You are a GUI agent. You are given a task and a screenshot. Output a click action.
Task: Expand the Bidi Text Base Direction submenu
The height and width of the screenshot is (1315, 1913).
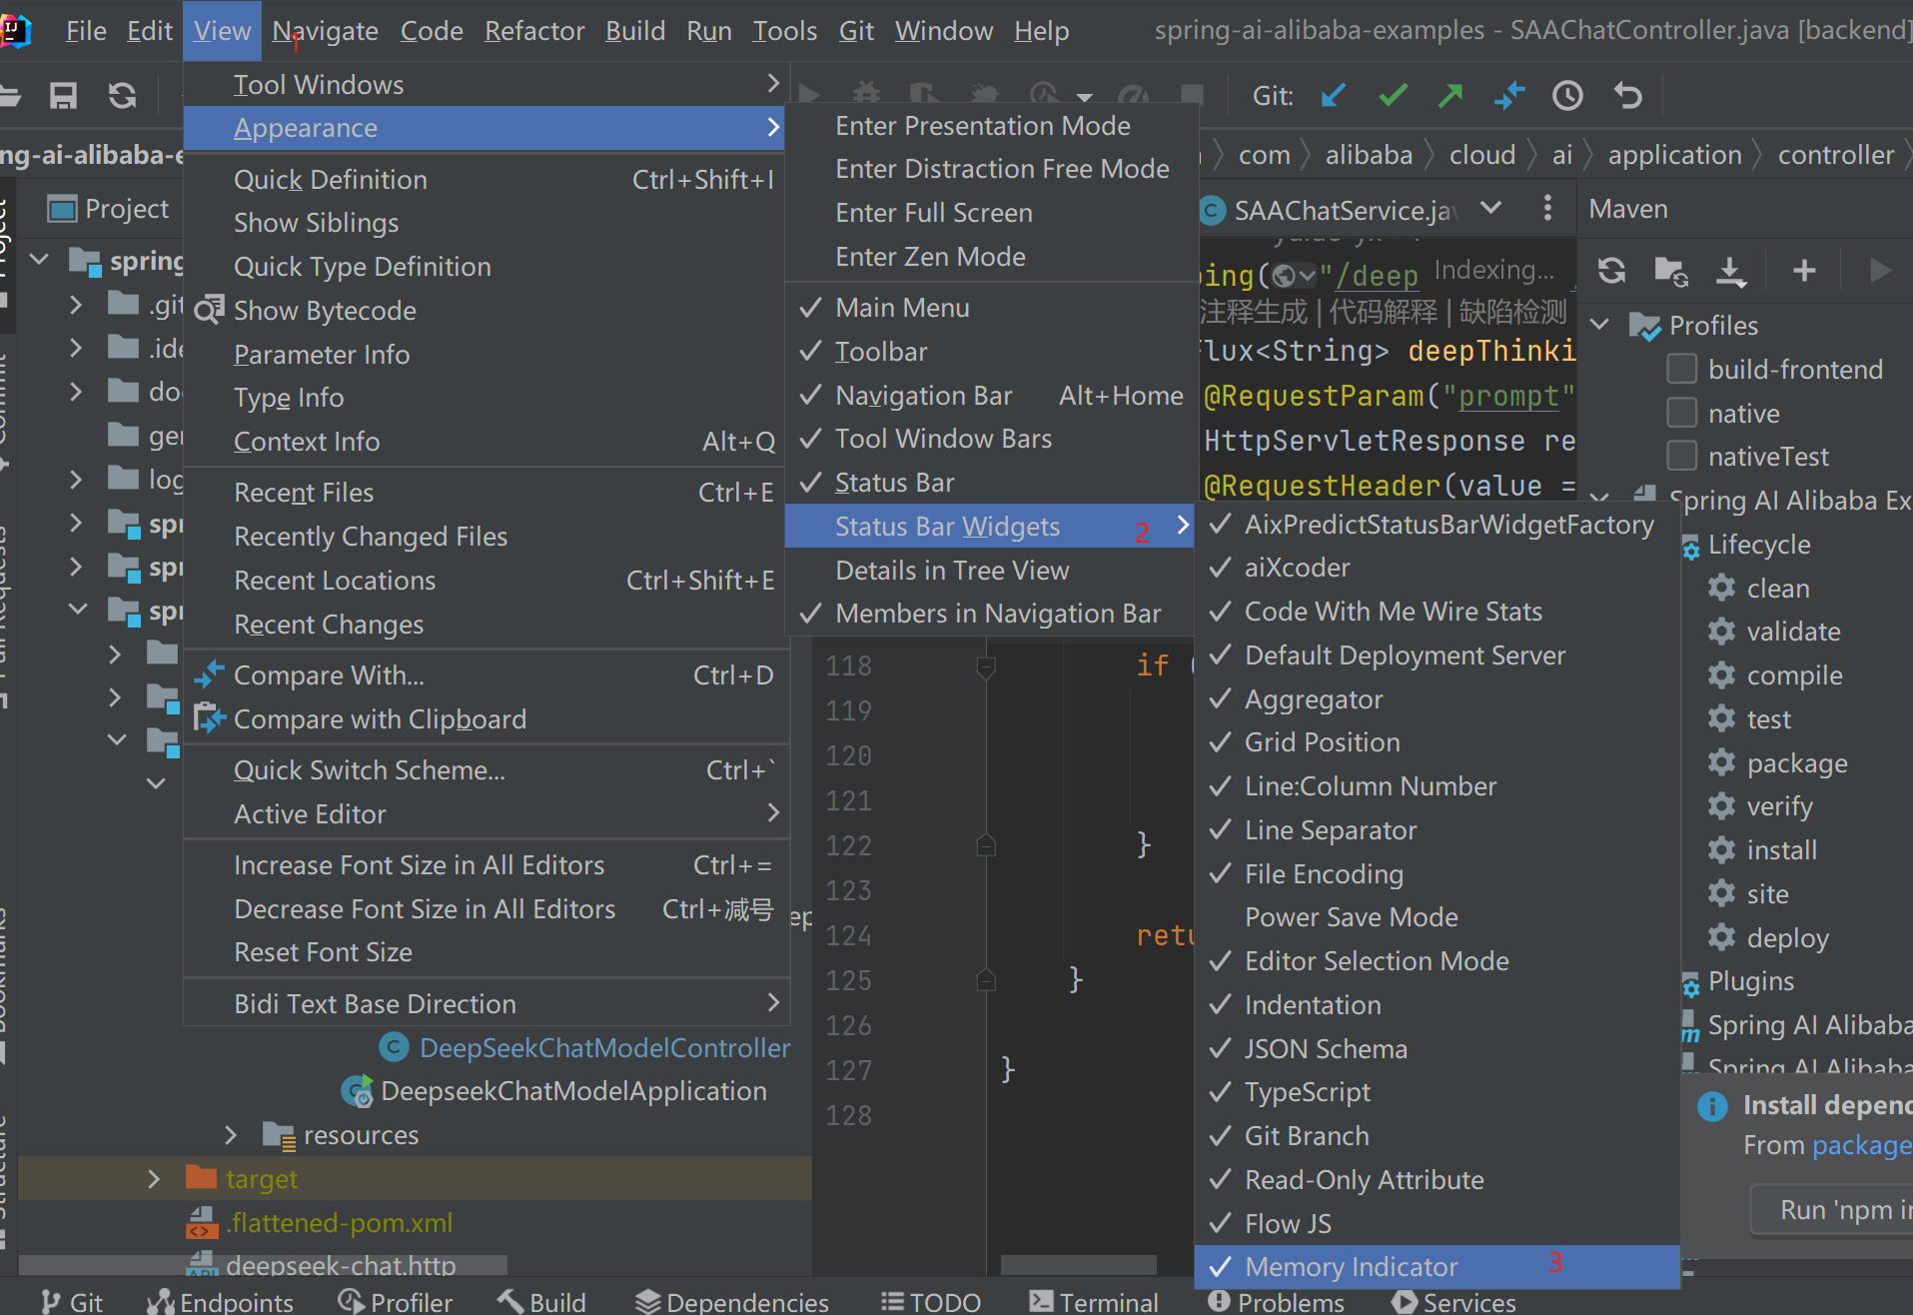coord(486,1004)
